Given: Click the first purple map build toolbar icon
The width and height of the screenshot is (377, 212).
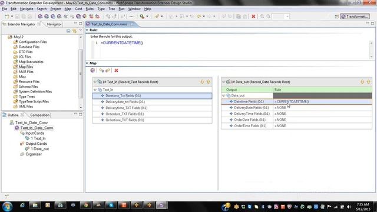Looking at the screenshot, I should (40, 16).
